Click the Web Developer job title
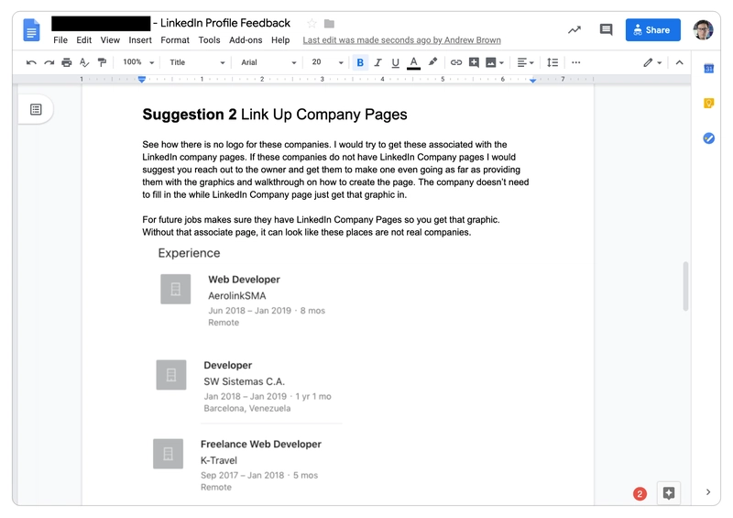This screenshot has height=518, width=733. click(244, 280)
